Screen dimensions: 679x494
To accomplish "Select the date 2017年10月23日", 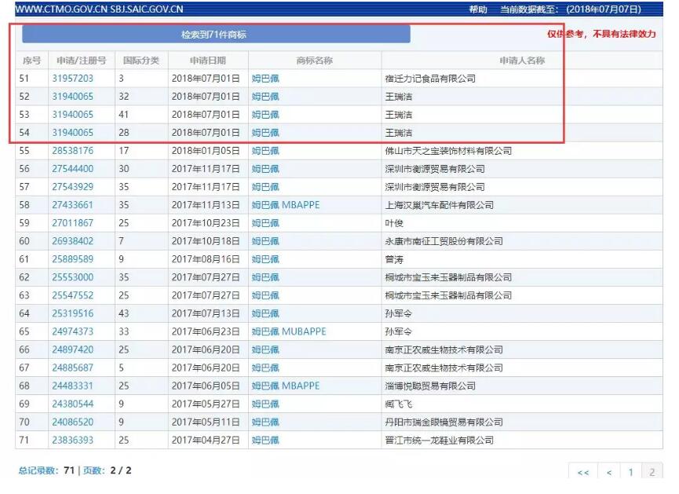I will pos(206,223).
